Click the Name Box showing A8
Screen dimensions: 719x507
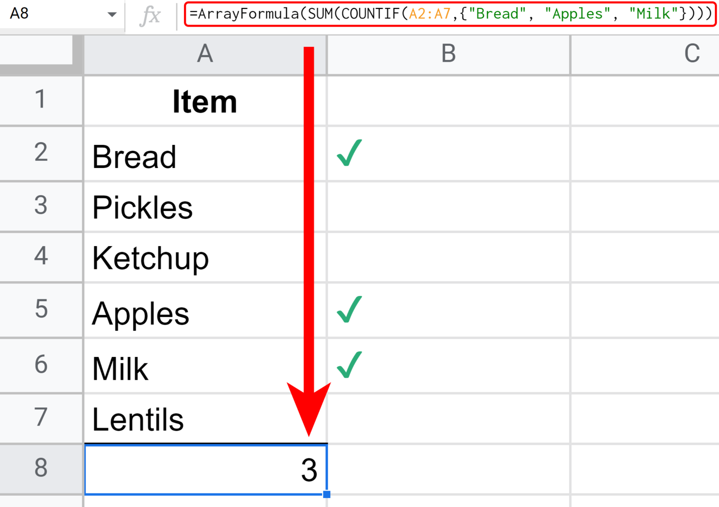coord(28,14)
